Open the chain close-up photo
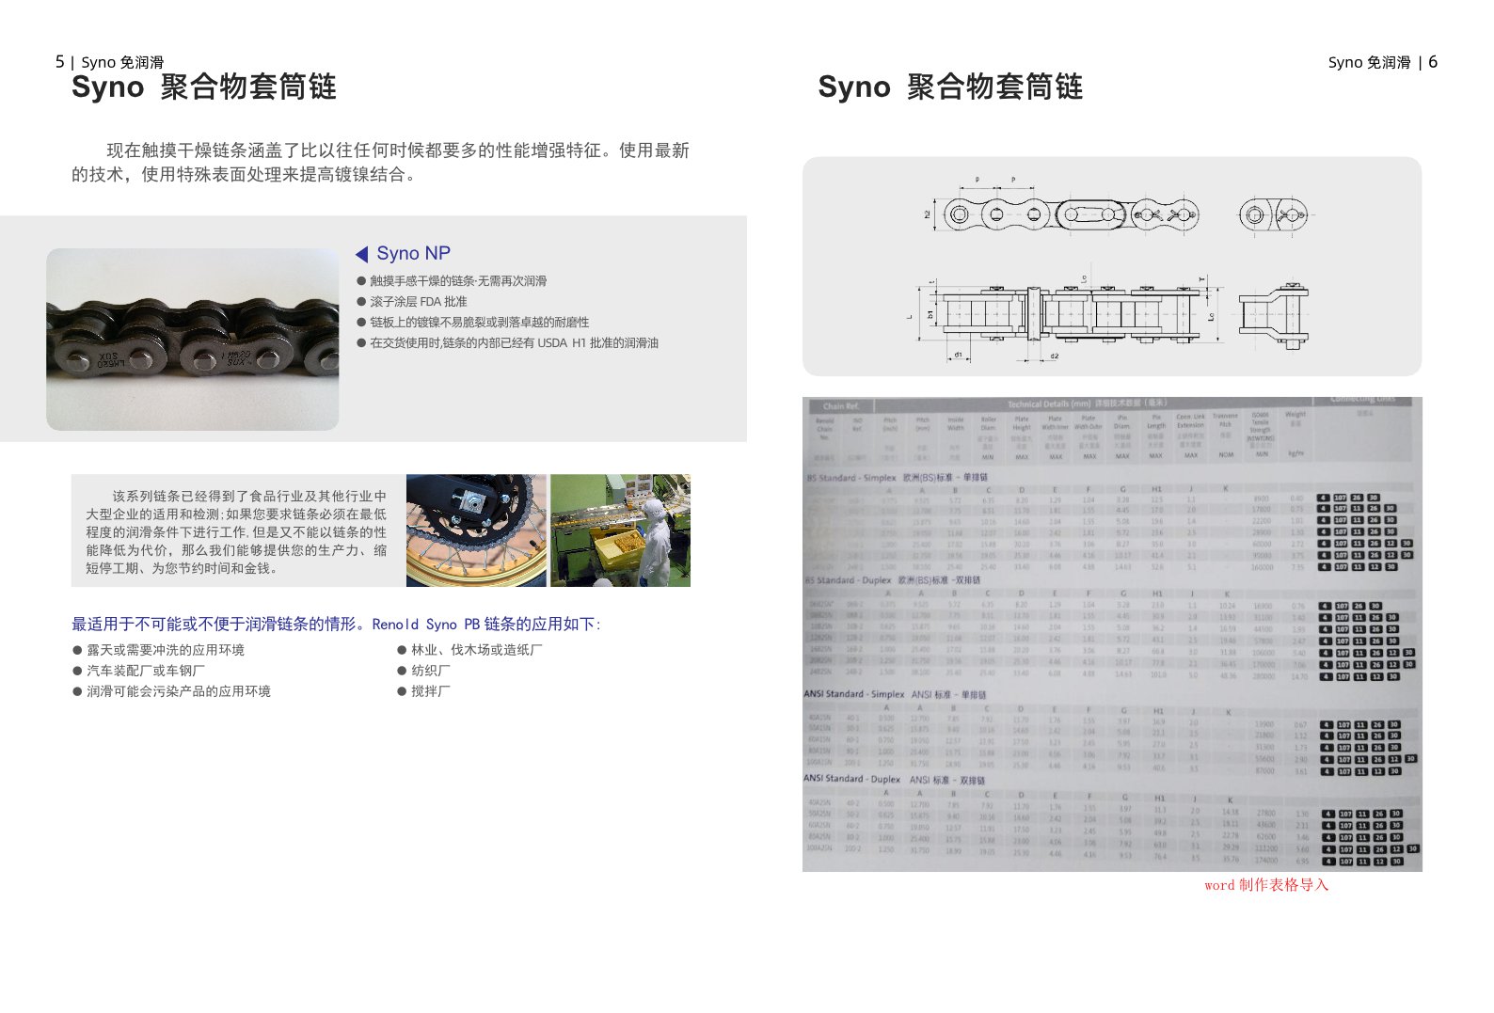This screenshot has height=1013, width=1494. coord(193,340)
